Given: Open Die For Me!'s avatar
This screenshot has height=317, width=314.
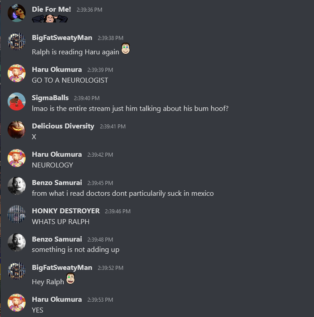Looking at the screenshot, I should point(17,13).
